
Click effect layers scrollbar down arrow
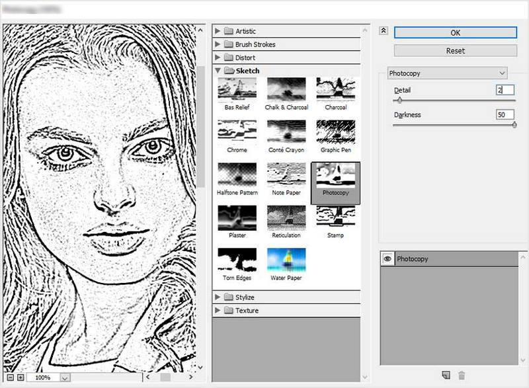point(523,360)
